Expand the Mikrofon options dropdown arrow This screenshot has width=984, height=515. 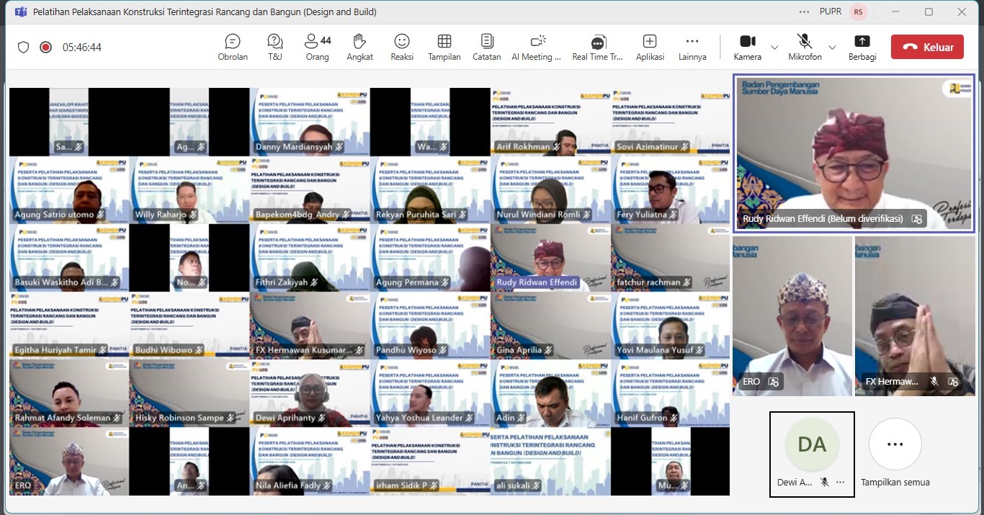coord(832,48)
